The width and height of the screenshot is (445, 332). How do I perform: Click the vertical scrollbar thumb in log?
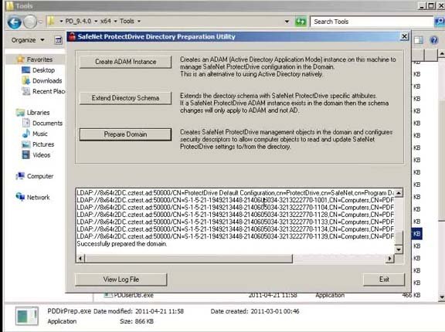pos(399,238)
